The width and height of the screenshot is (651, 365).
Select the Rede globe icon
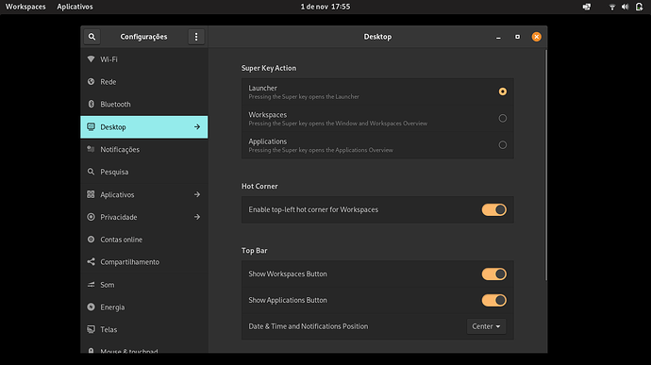(91, 81)
